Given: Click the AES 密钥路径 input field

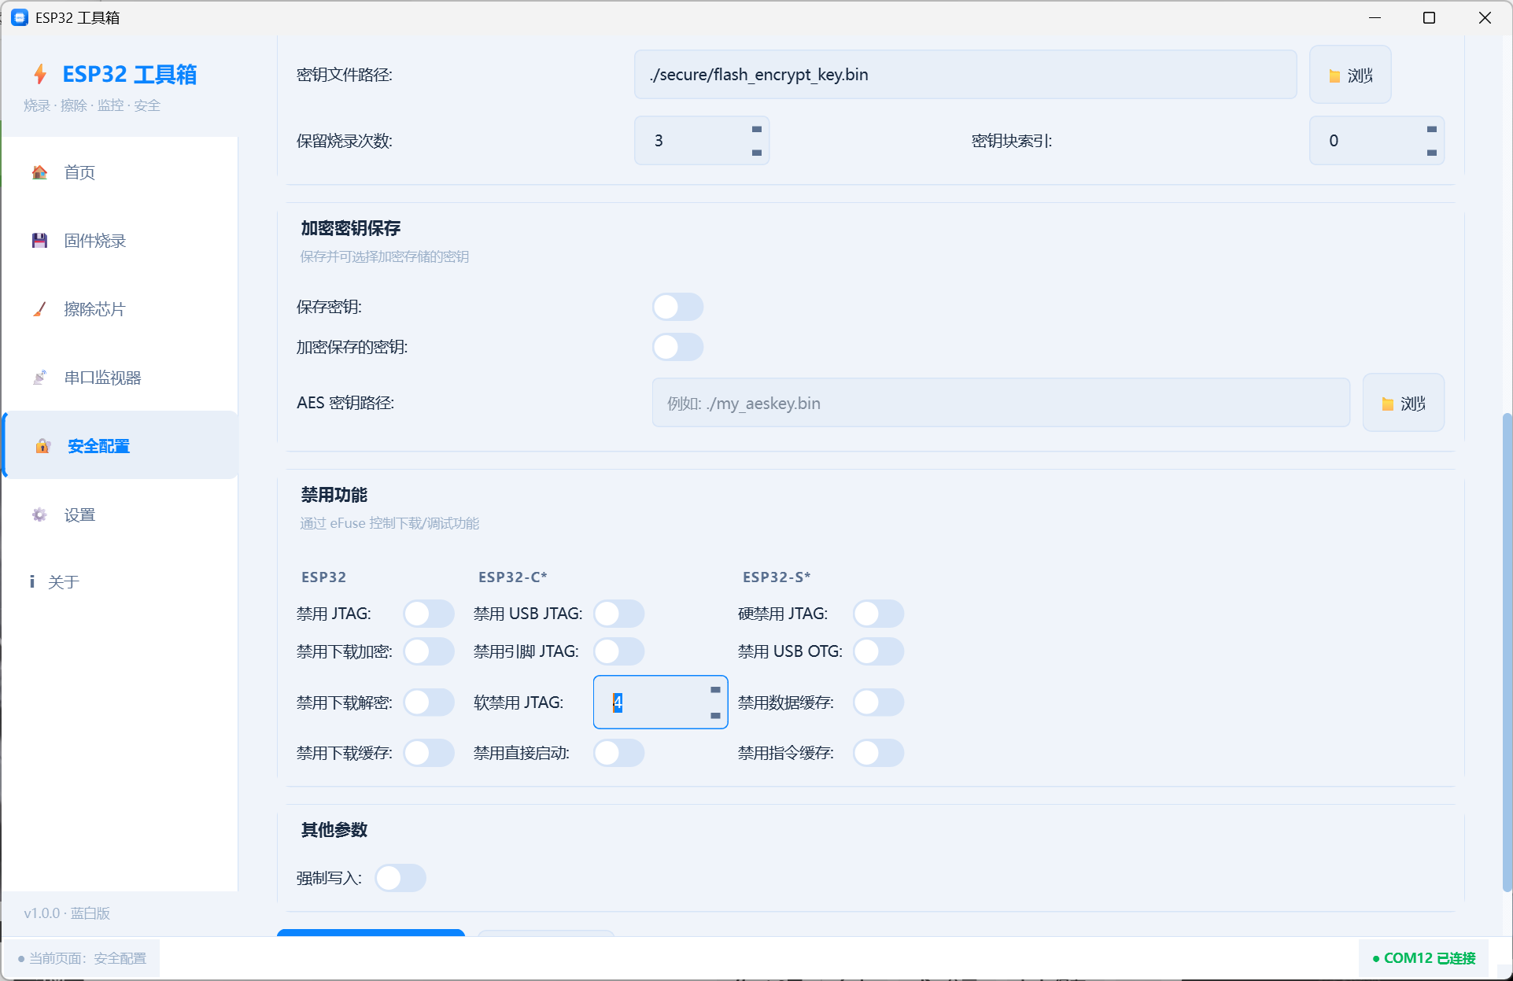Looking at the screenshot, I should click(1001, 403).
